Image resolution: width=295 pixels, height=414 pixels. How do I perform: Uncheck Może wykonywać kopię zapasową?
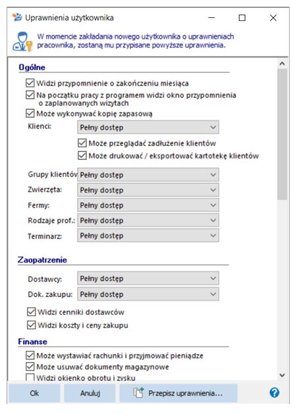pos(30,113)
